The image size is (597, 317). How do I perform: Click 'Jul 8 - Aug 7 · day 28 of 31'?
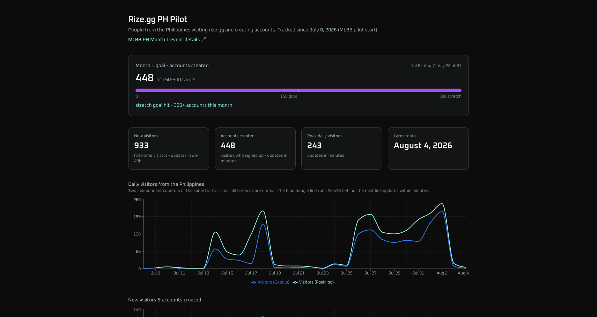click(x=436, y=66)
